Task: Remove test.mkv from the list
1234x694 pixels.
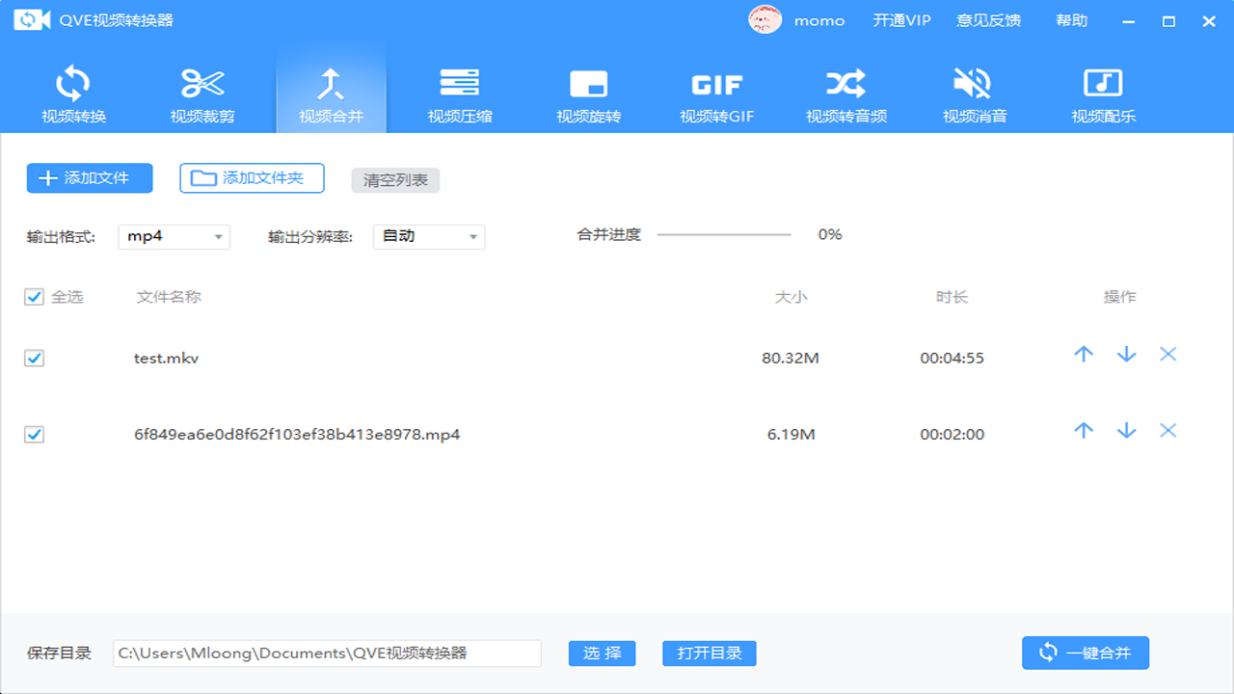Action: coord(1167,355)
